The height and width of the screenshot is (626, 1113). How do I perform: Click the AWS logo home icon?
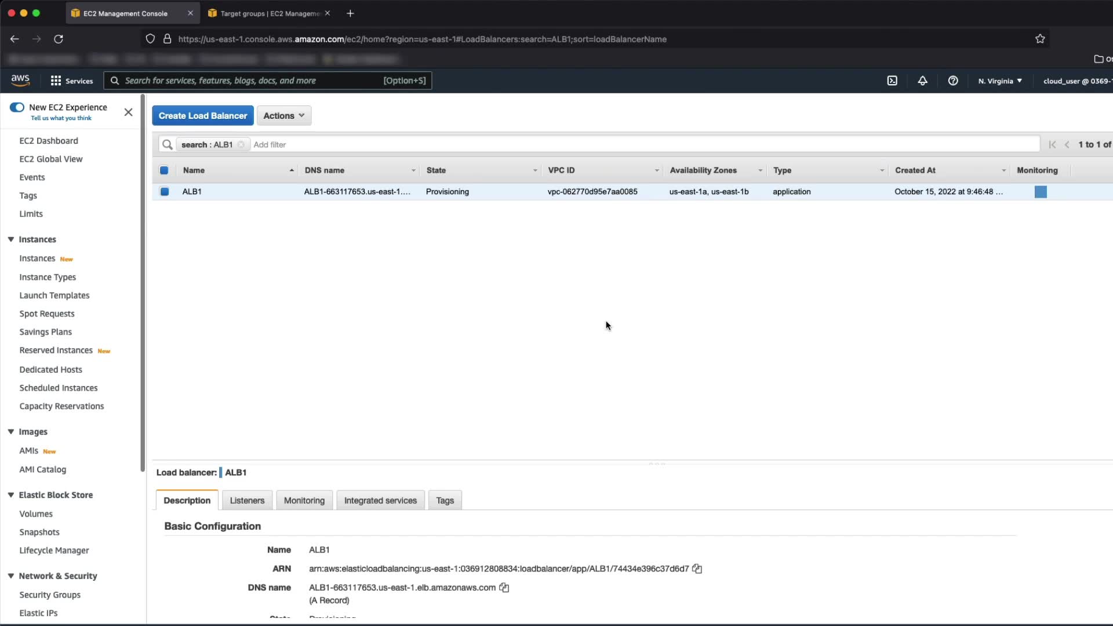click(20, 80)
